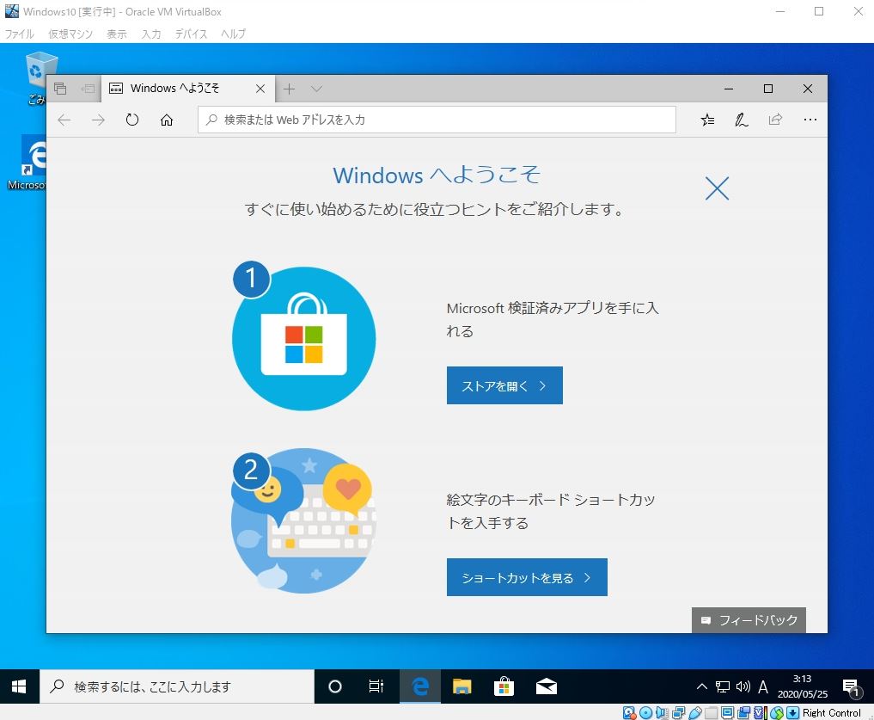Show the tab previews chevron in Edge

[x=316, y=89]
